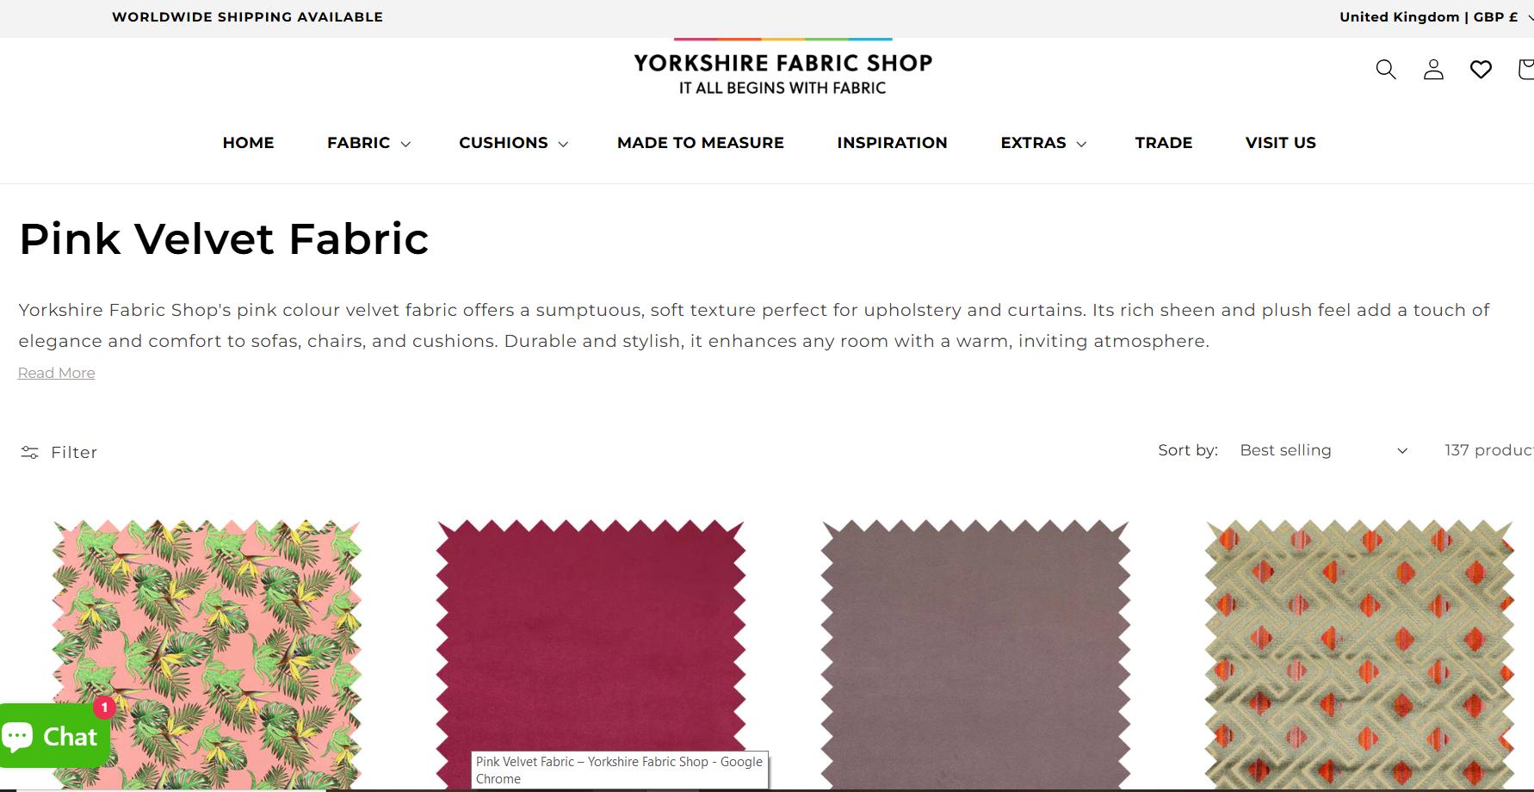1534x792 pixels.
Task: Expand the Extras menu dropdown
Action: coord(1043,143)
